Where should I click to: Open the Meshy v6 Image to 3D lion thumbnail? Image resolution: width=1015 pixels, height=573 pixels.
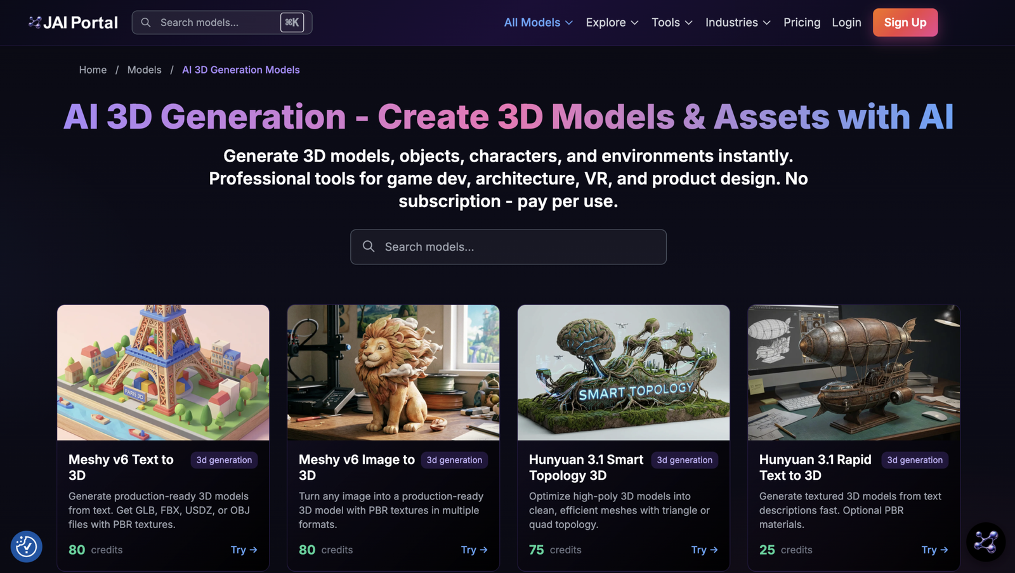pyautogui.click(x=393, y=373)
